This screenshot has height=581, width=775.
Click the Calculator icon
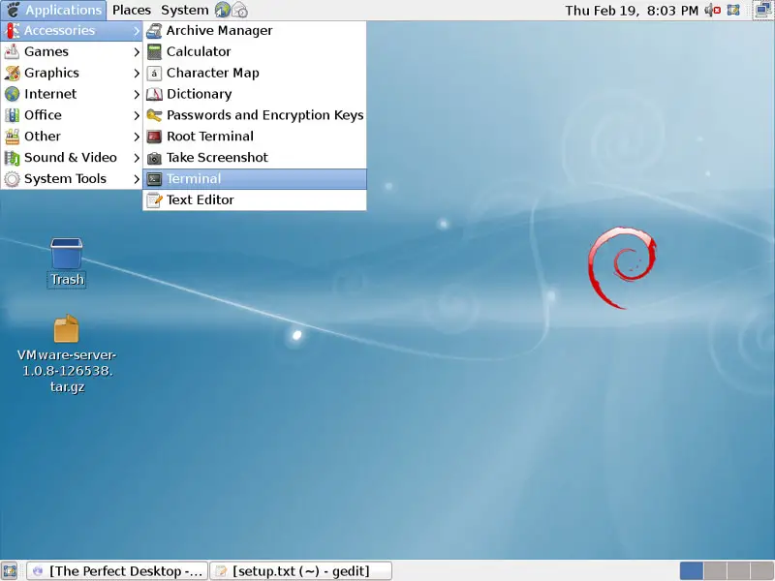click(x=154, y=52)
